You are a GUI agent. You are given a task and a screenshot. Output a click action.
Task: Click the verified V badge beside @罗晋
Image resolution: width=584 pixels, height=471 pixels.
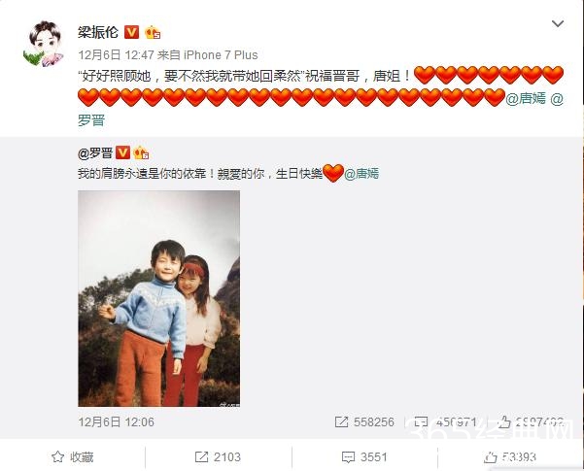(122, 153)
